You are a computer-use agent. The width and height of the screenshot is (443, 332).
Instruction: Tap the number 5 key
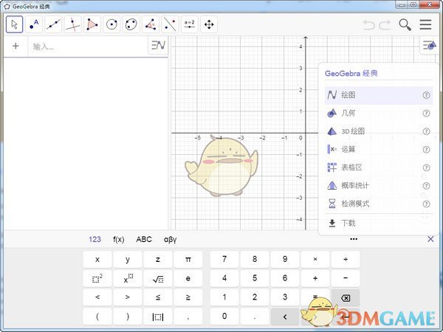[x=255, y=278]
